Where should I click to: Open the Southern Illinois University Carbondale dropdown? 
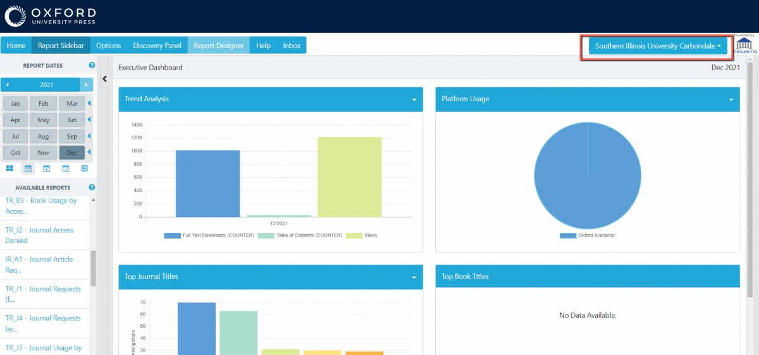coord(658,46)
